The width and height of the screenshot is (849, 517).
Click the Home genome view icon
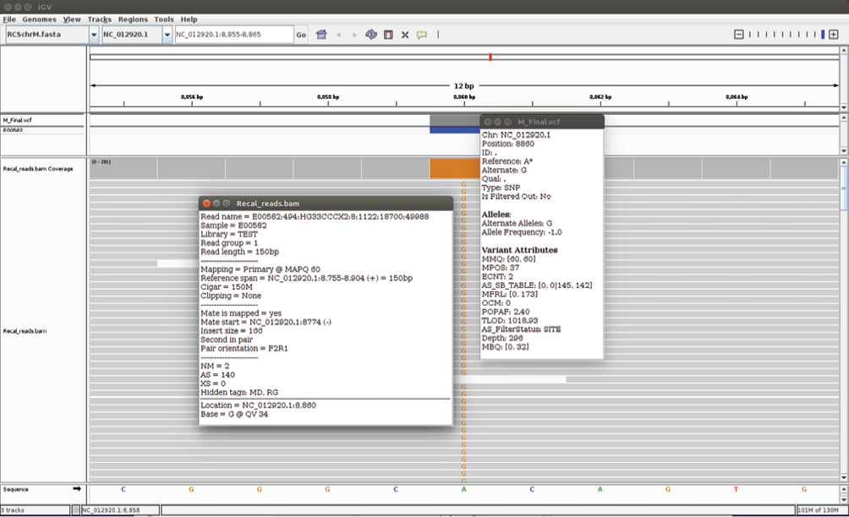pos(321,35)
